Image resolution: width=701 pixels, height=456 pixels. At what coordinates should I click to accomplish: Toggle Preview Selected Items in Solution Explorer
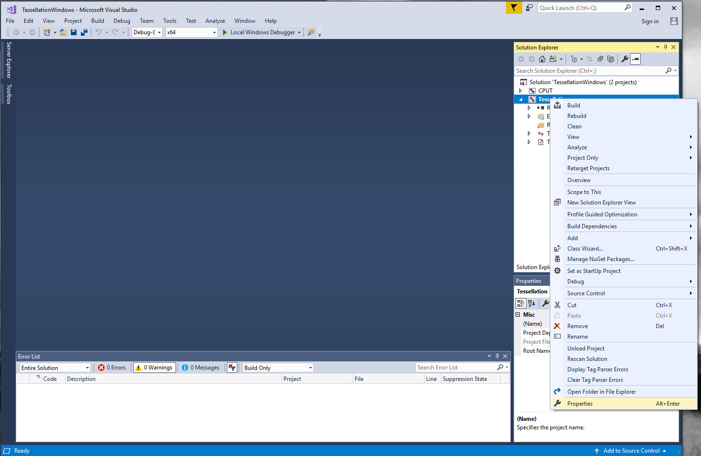point(635,59)
